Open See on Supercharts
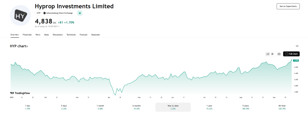The image size is (308, 118). point(288,6)
